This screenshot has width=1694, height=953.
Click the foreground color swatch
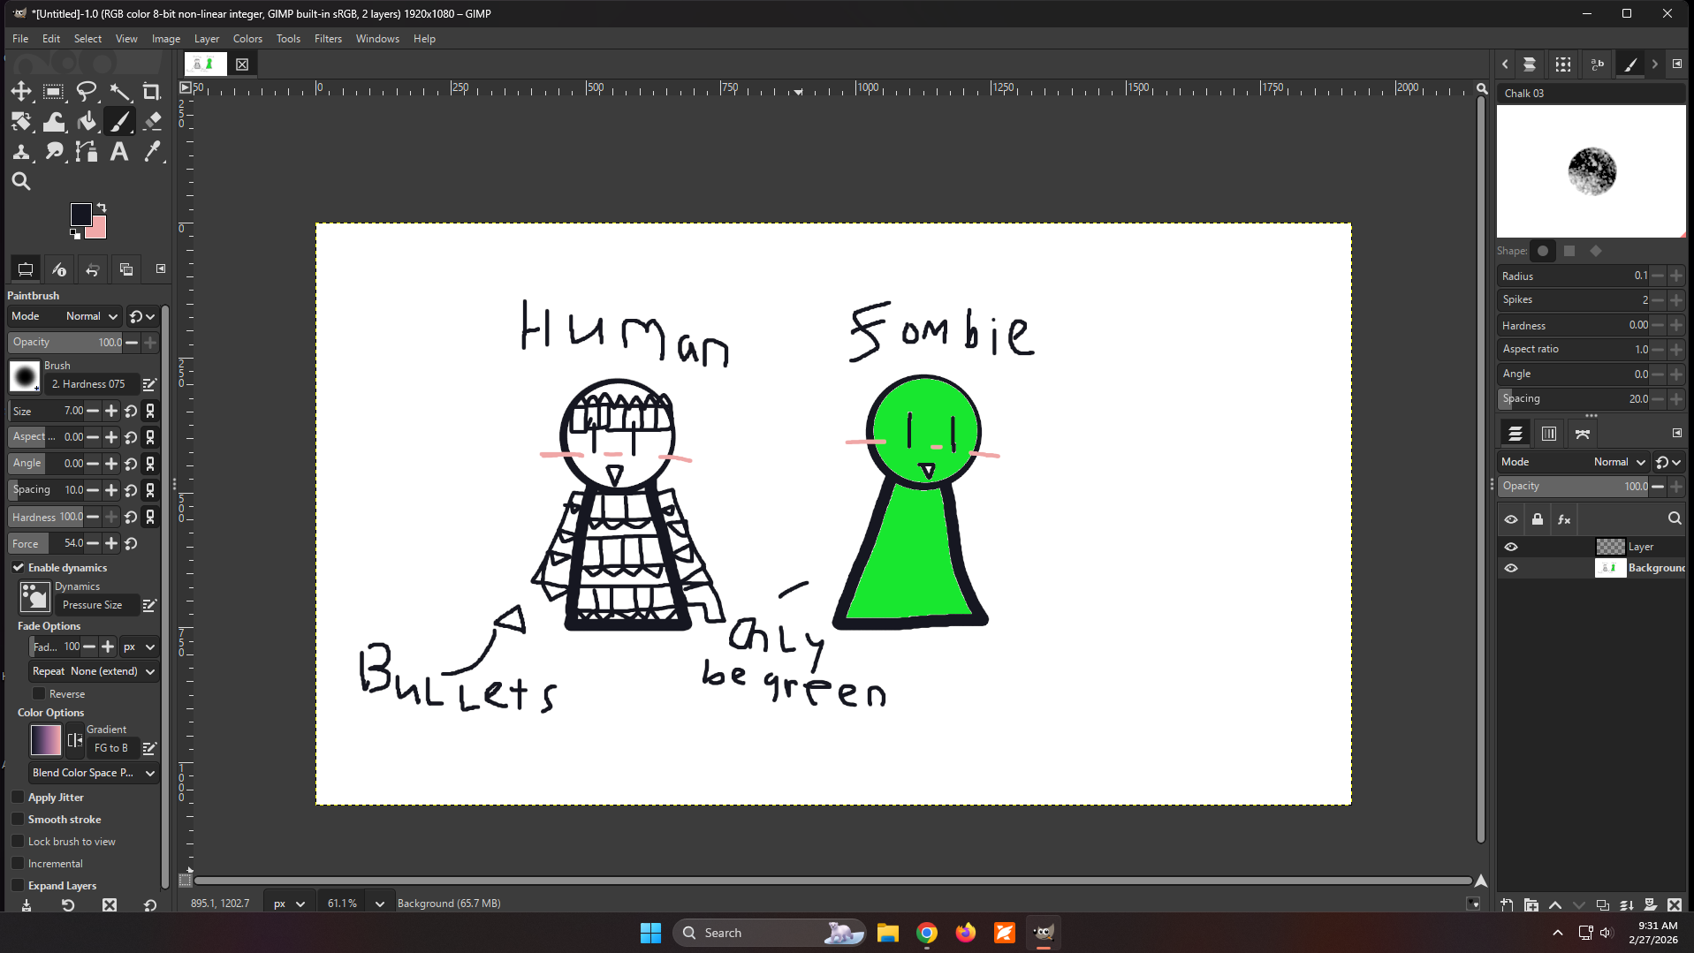(x=80, y=214)
